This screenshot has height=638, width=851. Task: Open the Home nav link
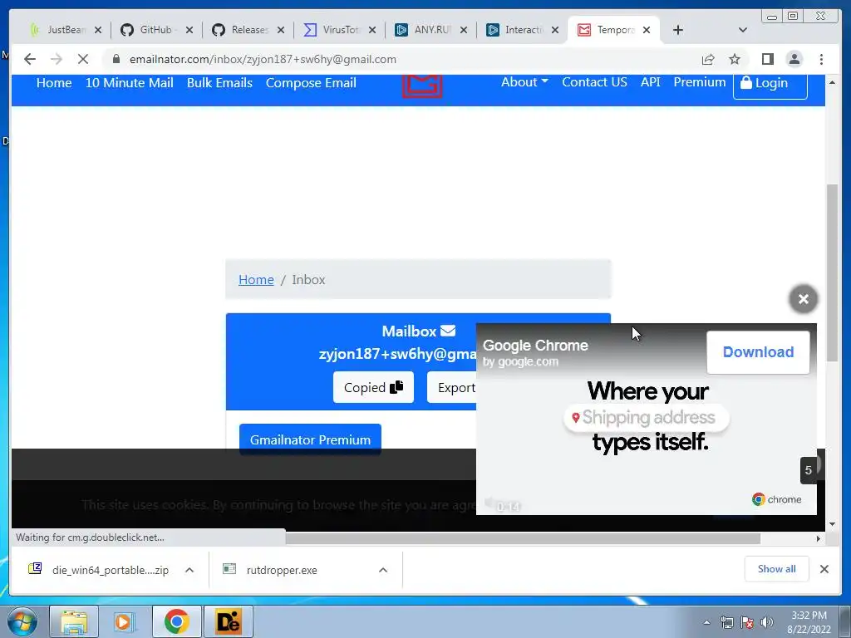(x=54, y=83)
